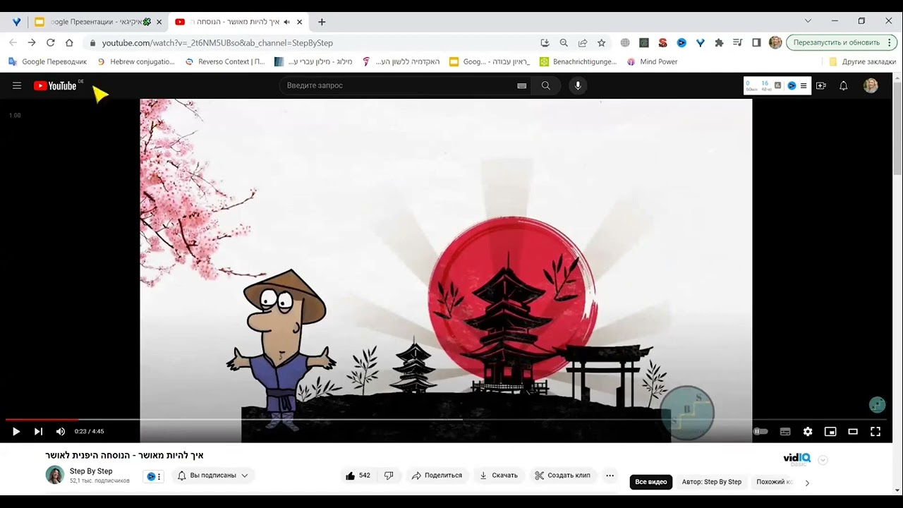Open the player settings gear
The image size is (903, 508).
(808, 431)
